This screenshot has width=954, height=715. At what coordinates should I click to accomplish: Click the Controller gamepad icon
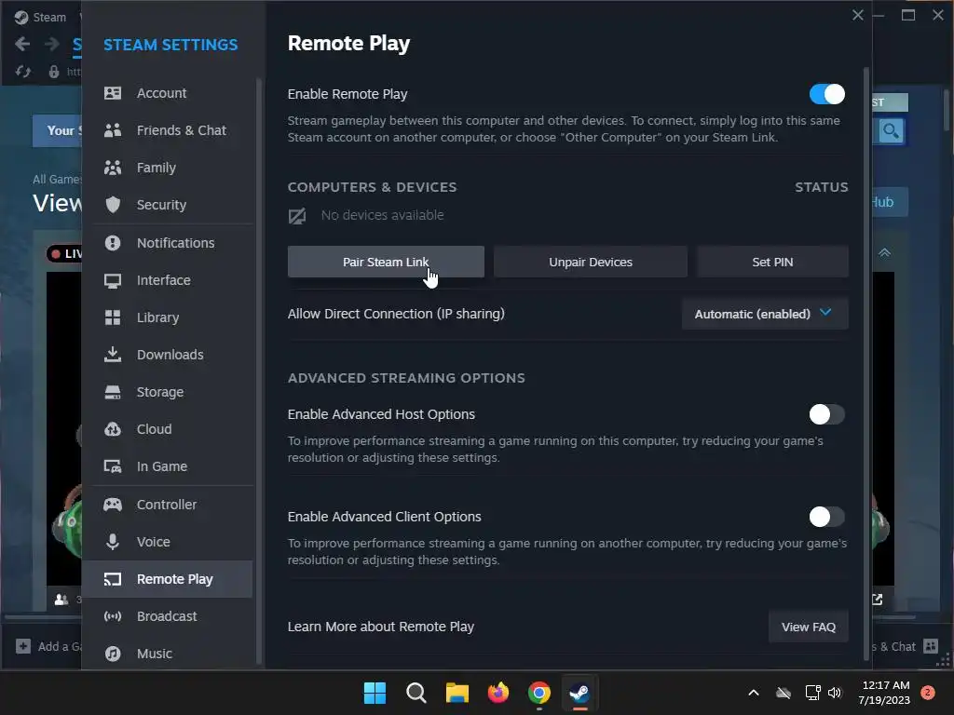pos(113,505)
